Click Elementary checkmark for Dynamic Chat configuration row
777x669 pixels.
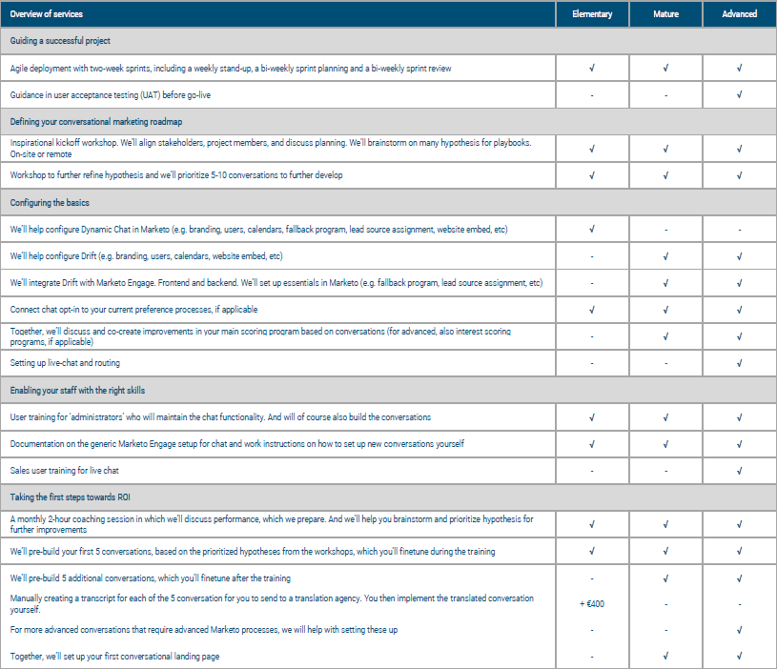(x=592, y=230)
